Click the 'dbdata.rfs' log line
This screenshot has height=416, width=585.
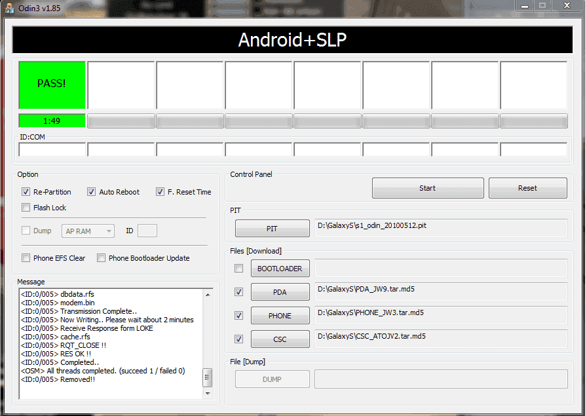pos(58,294)
